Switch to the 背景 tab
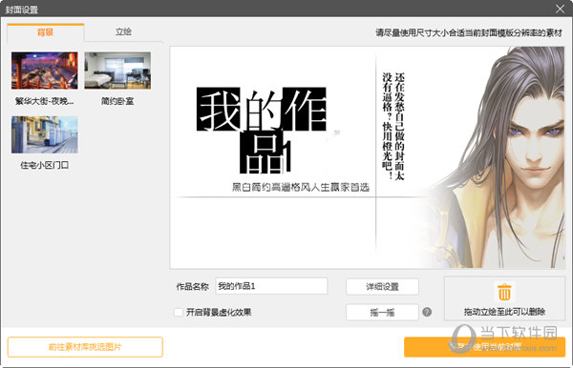Screen dimensions: 573x368 [45, 32]
